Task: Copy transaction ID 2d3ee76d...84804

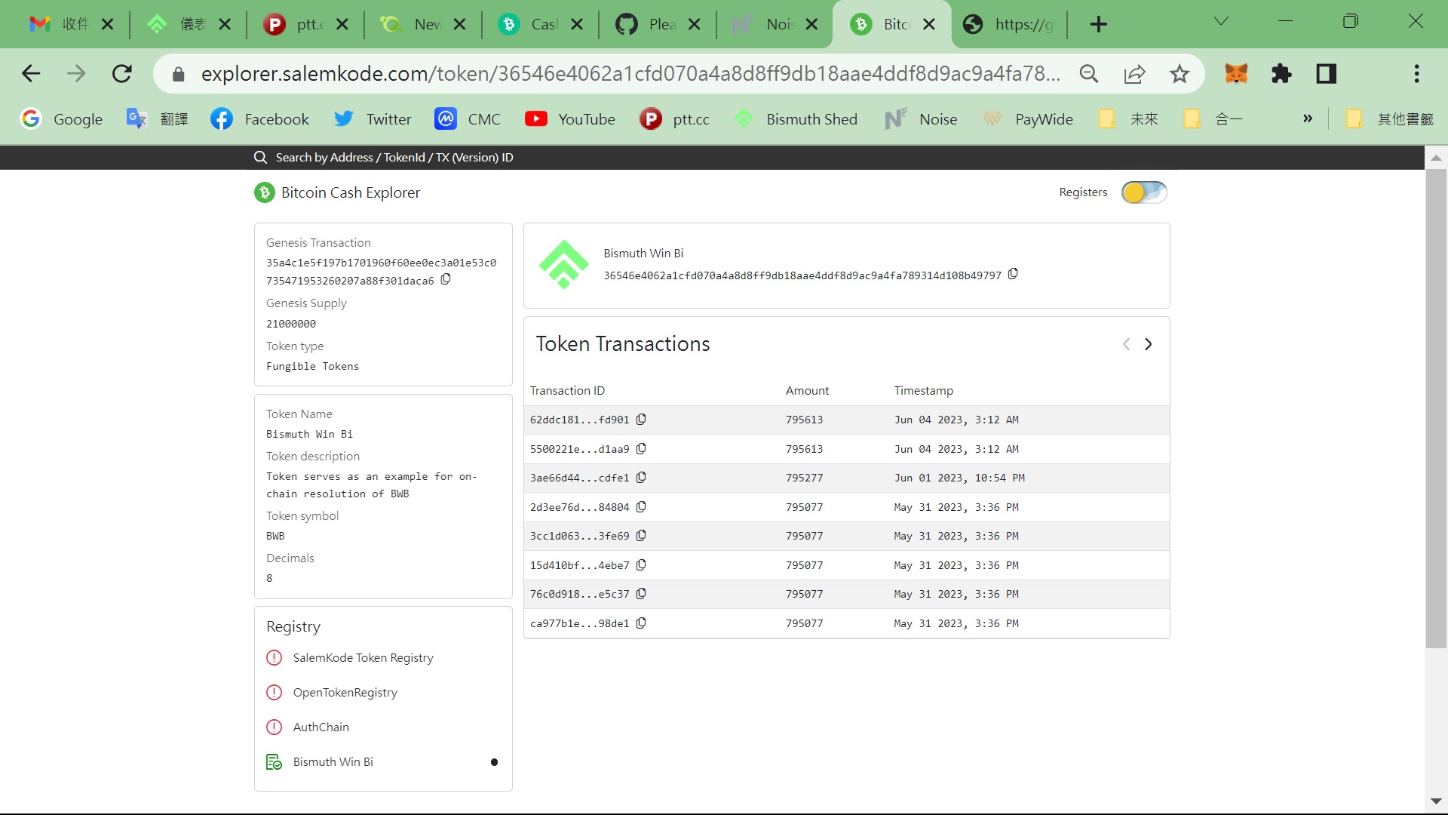Action: 641,507
